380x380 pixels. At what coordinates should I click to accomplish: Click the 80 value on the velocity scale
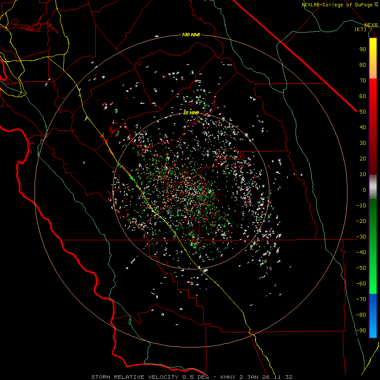363,65
